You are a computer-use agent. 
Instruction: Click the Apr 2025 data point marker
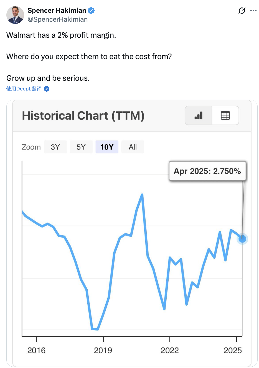242,239
